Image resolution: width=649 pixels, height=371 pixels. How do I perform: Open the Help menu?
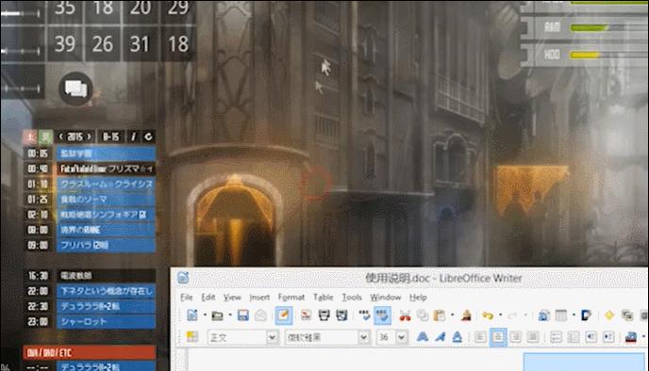[418, 297]
